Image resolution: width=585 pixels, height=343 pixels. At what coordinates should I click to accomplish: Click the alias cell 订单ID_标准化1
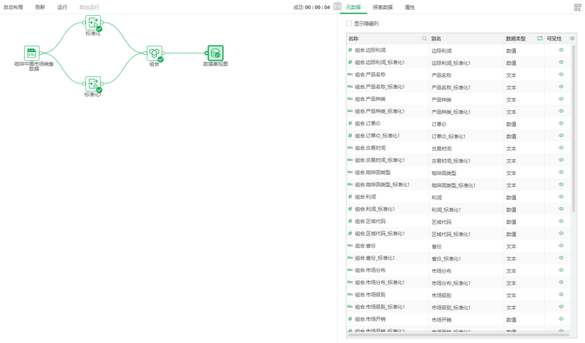coord(467,136)
